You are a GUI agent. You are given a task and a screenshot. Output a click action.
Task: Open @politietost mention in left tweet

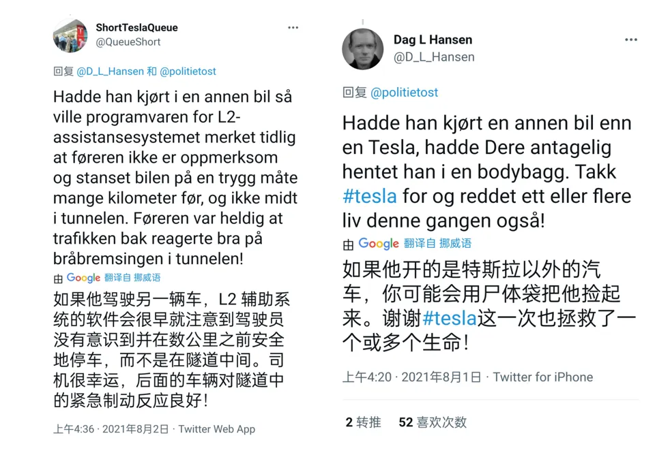(x=188, y=72)
